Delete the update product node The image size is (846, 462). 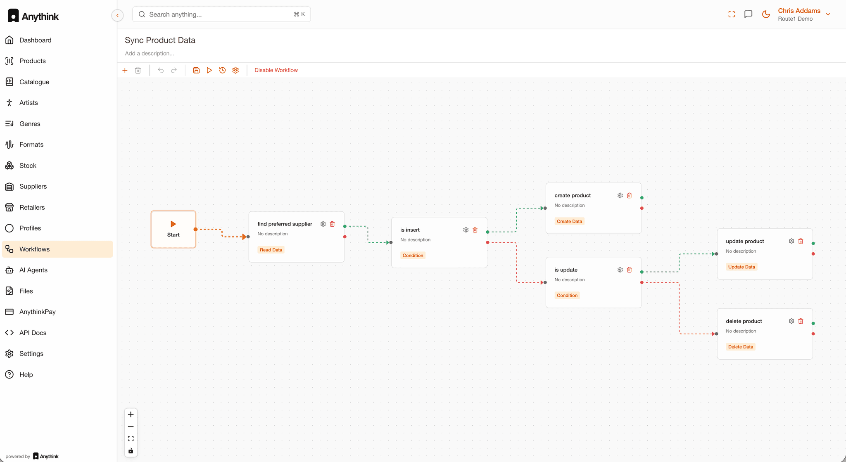point(801,242)
